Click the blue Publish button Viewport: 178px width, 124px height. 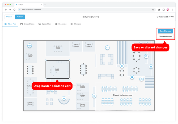click(x=20, y=17)
